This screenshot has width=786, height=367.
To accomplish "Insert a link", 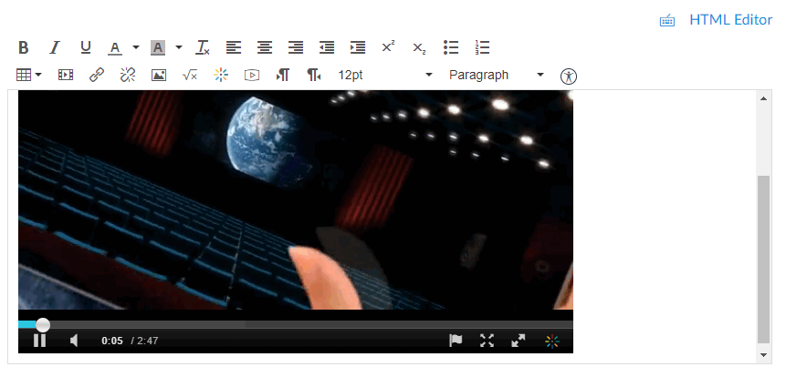I will tap(96, 75).
